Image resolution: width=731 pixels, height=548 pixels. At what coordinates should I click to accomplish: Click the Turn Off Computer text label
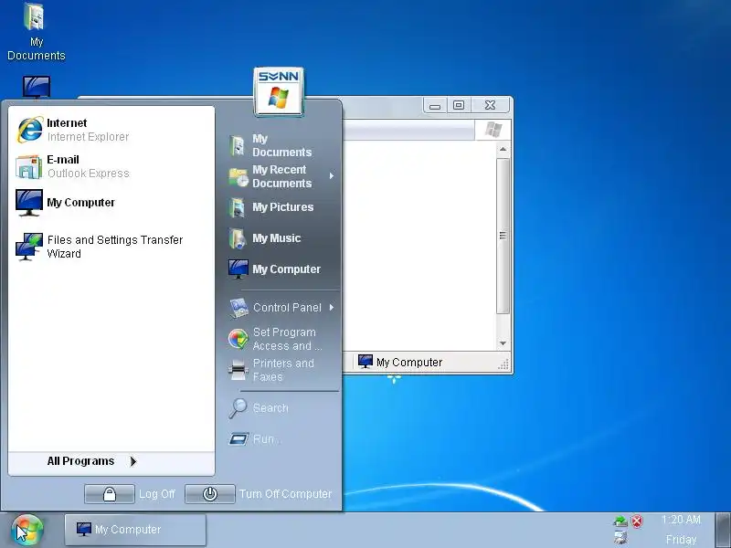click(285, 494)
